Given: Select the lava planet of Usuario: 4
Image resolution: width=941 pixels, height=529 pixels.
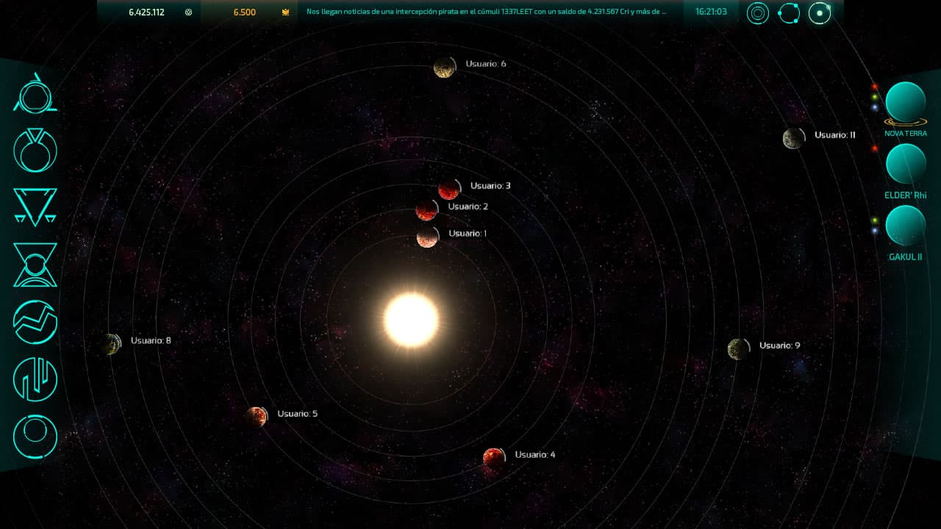Looking at the screenshot, I should 494,458.
